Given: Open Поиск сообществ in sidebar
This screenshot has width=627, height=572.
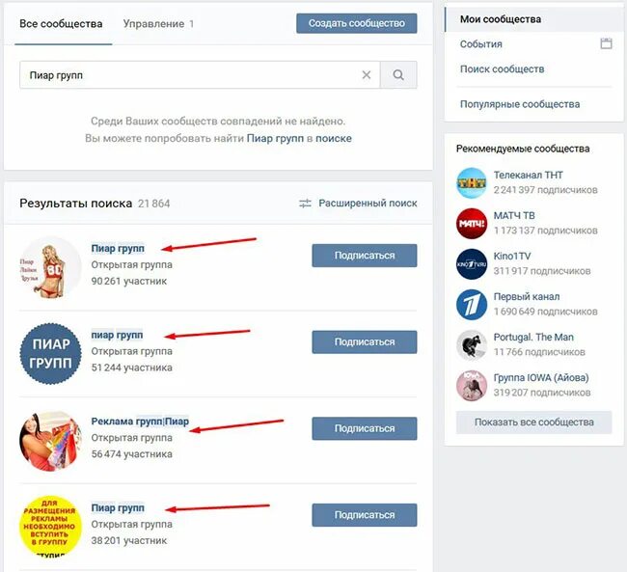Looking at the screenshot, I should coord(502,69).
